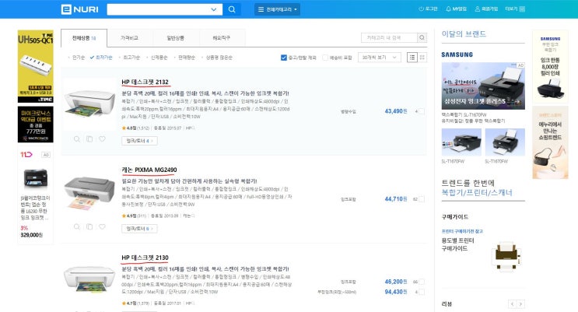Click the 캐논 PIXMA MG2490 printer thumbnail

[x=89, y=193]
